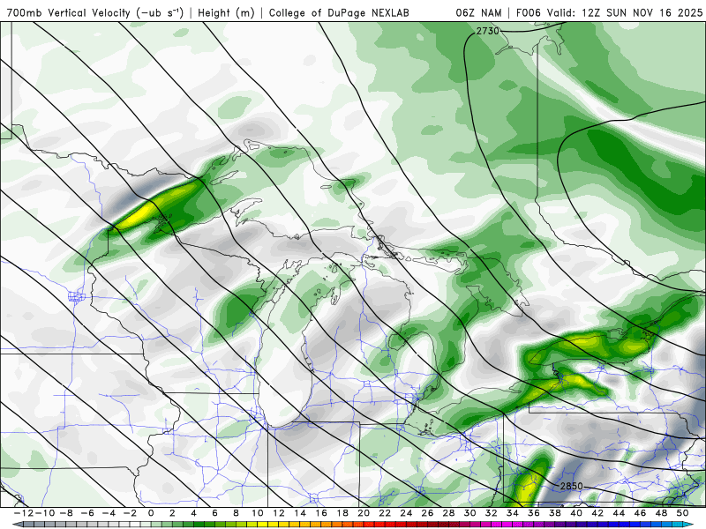The height and width of the screenshot is (529, 706).
Task: Click the 4 value on the color scale
Action: 193,513
